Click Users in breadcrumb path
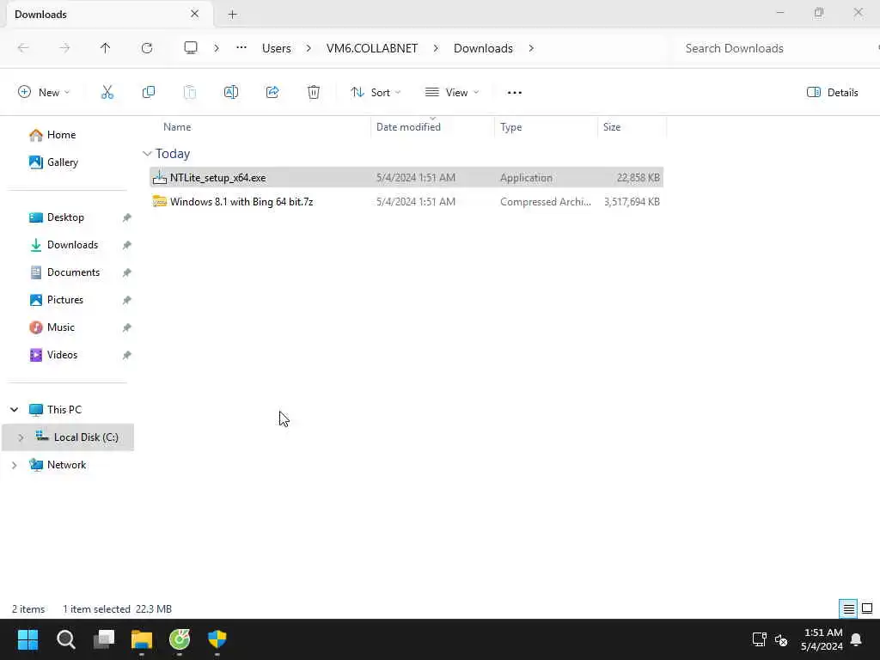Image resolution: width=880 pixels, height=660 pixels. coord(276,48)
